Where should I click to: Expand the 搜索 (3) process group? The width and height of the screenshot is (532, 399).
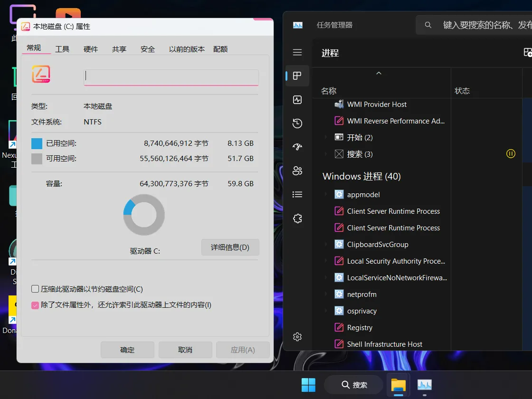[x=326, y=154]
